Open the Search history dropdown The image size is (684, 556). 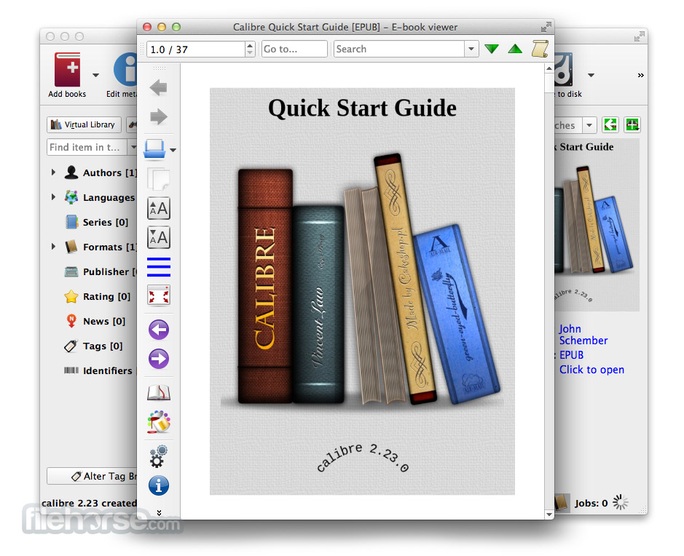point(471,49)
